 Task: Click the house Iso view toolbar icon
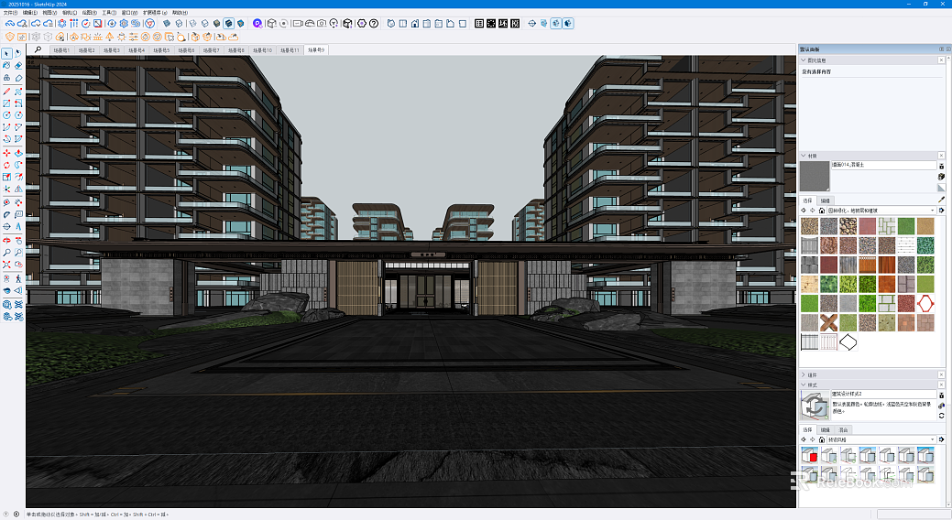tap(415, 24)
